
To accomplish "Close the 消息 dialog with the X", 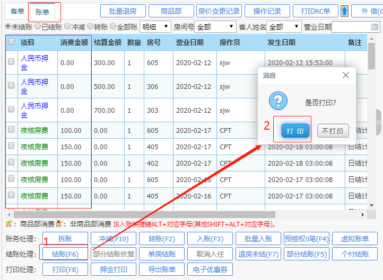I will 346,75.
